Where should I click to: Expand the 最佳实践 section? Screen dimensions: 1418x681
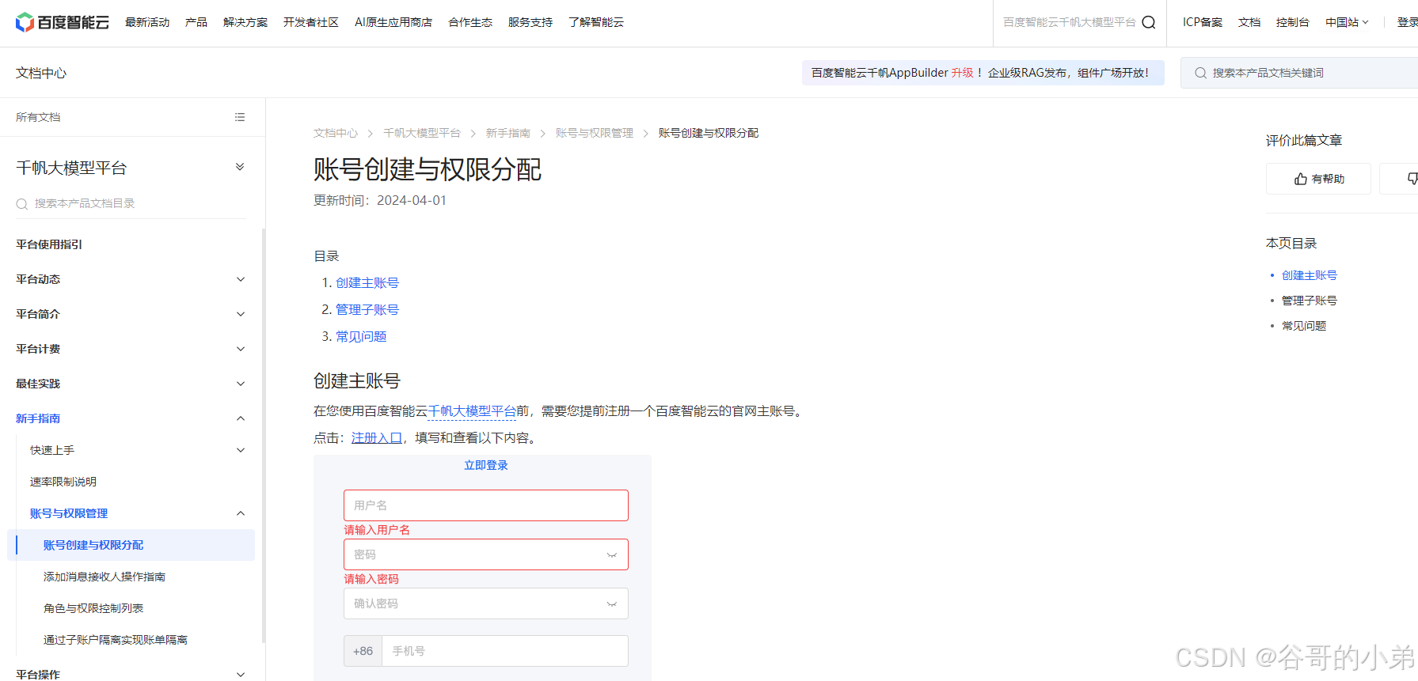point(241,384)
